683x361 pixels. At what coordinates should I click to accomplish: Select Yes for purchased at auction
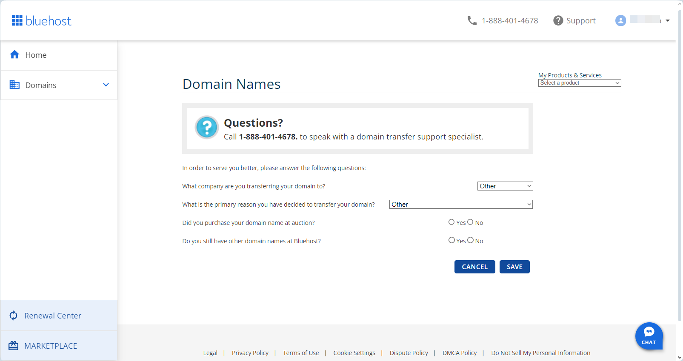click(452, 222)
